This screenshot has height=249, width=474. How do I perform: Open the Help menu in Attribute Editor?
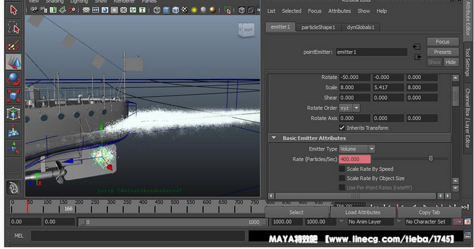pos(382,11)
